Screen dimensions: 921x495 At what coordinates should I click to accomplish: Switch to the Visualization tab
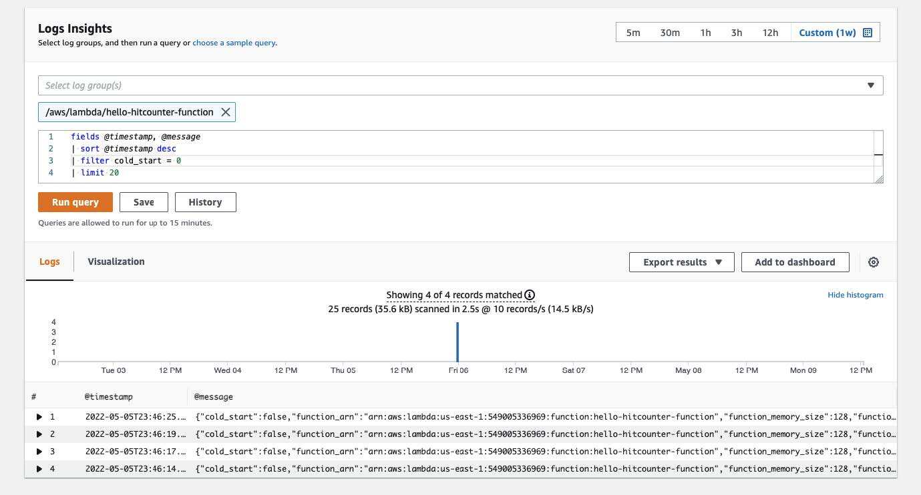[x=116, y=262]
